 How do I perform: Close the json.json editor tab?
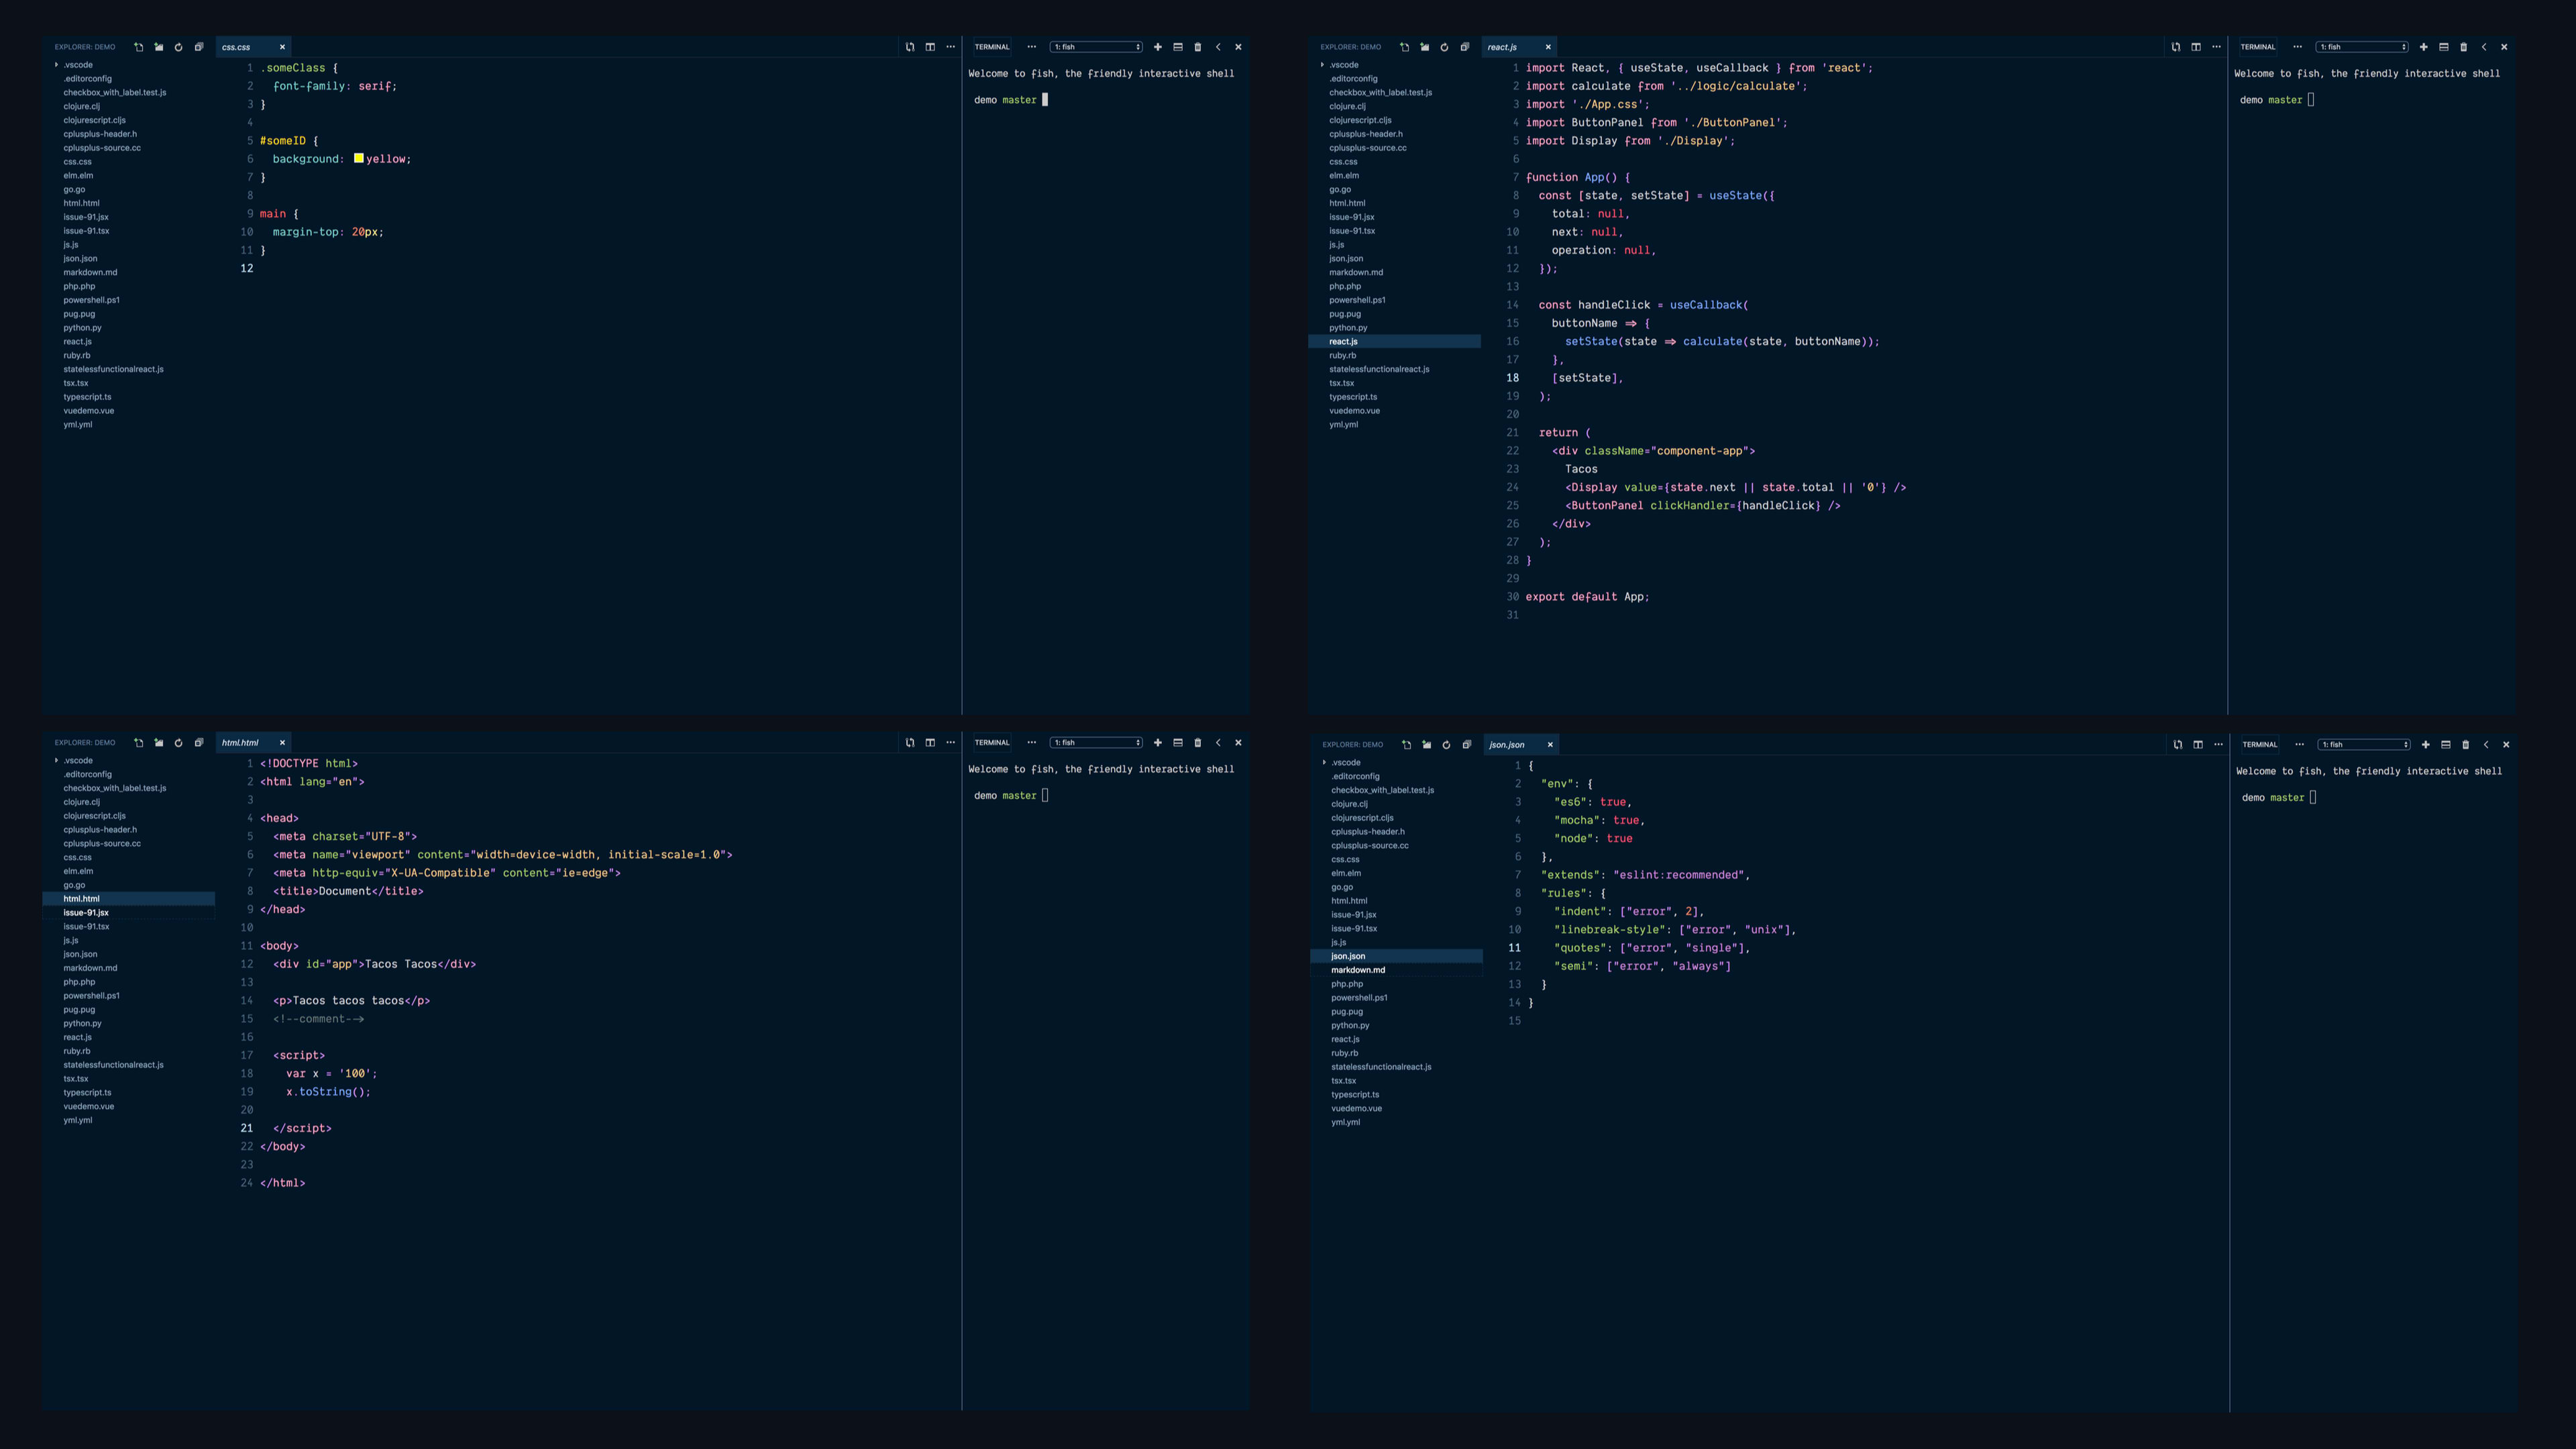(x=1550, y=745)
